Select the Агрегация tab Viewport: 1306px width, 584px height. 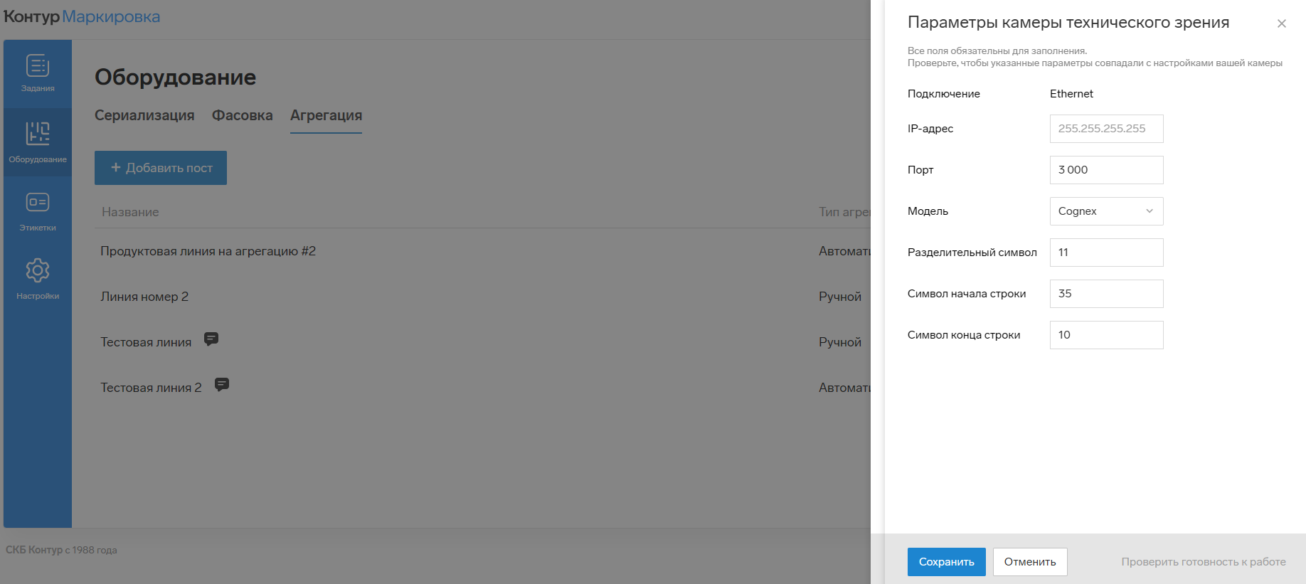point(326,115)
